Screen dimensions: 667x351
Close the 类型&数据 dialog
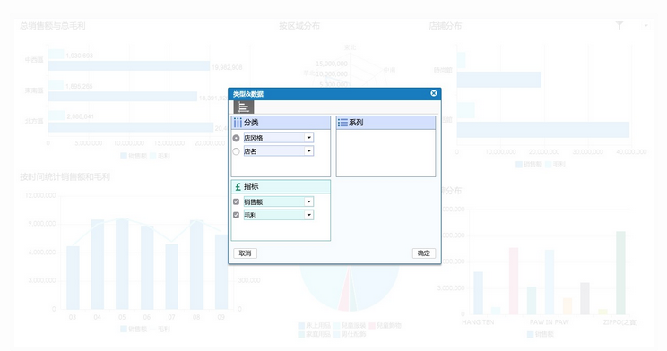(x=434, y=93)
